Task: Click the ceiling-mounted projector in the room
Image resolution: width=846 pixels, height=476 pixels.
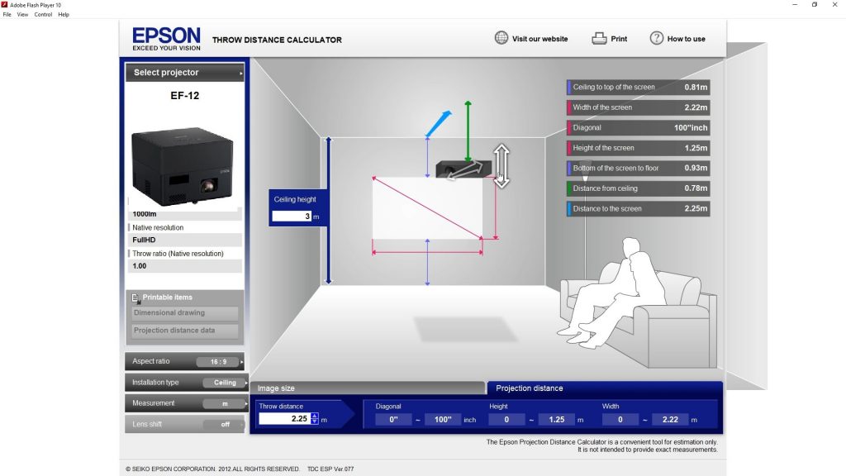Action: tap(463, 169)
